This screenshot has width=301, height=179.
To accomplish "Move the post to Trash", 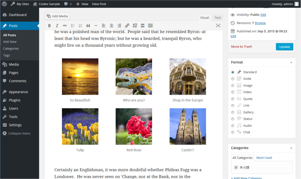I will pyautogui.click(x=241, y=47).
